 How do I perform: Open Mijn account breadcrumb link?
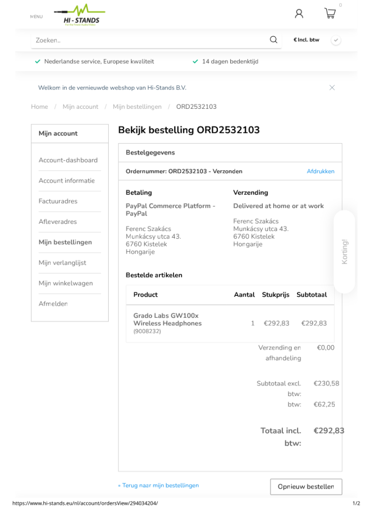(x=80, y=107)
